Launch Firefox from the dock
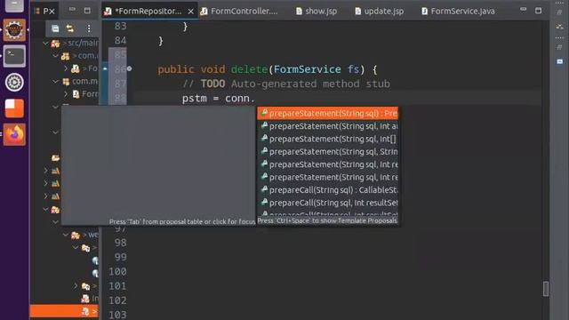Viewport: 569px width, 320px height. (14, 134)
